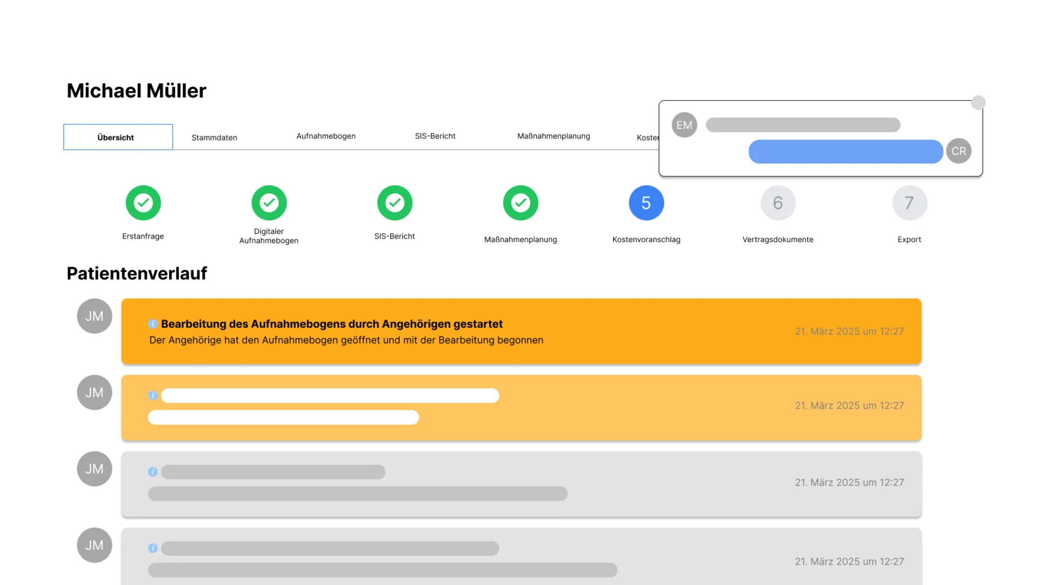This screenshot has width=1041, height=585.
Task: Go to the Maßnahmenplanung tab
Action: click(554, 136)
